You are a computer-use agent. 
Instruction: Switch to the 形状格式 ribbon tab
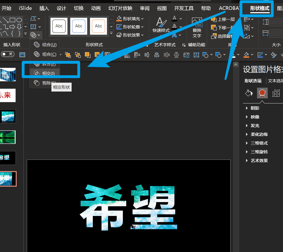pyautogui.click(x=260, y=8)
